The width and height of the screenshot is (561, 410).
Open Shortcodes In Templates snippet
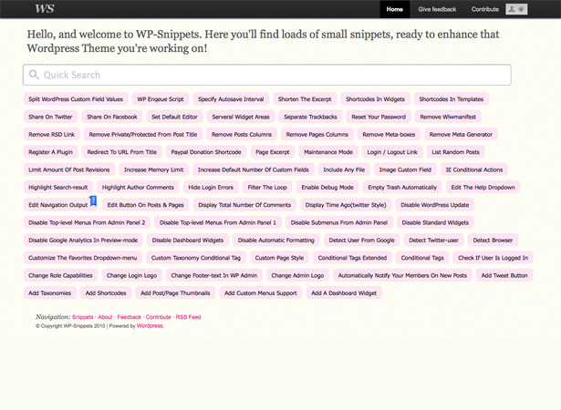(x=452, y=99)
